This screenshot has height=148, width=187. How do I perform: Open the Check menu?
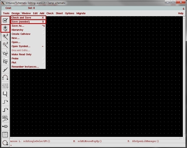(x=50, y=13)
